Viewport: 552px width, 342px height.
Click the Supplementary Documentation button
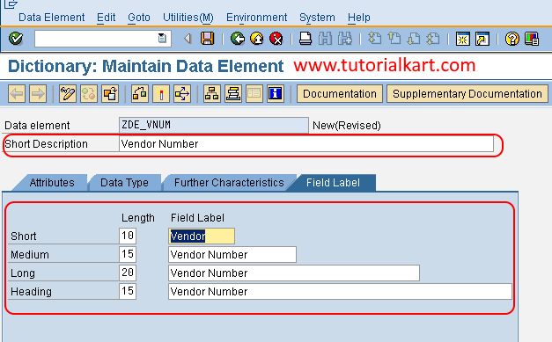(x=467, y=94)
